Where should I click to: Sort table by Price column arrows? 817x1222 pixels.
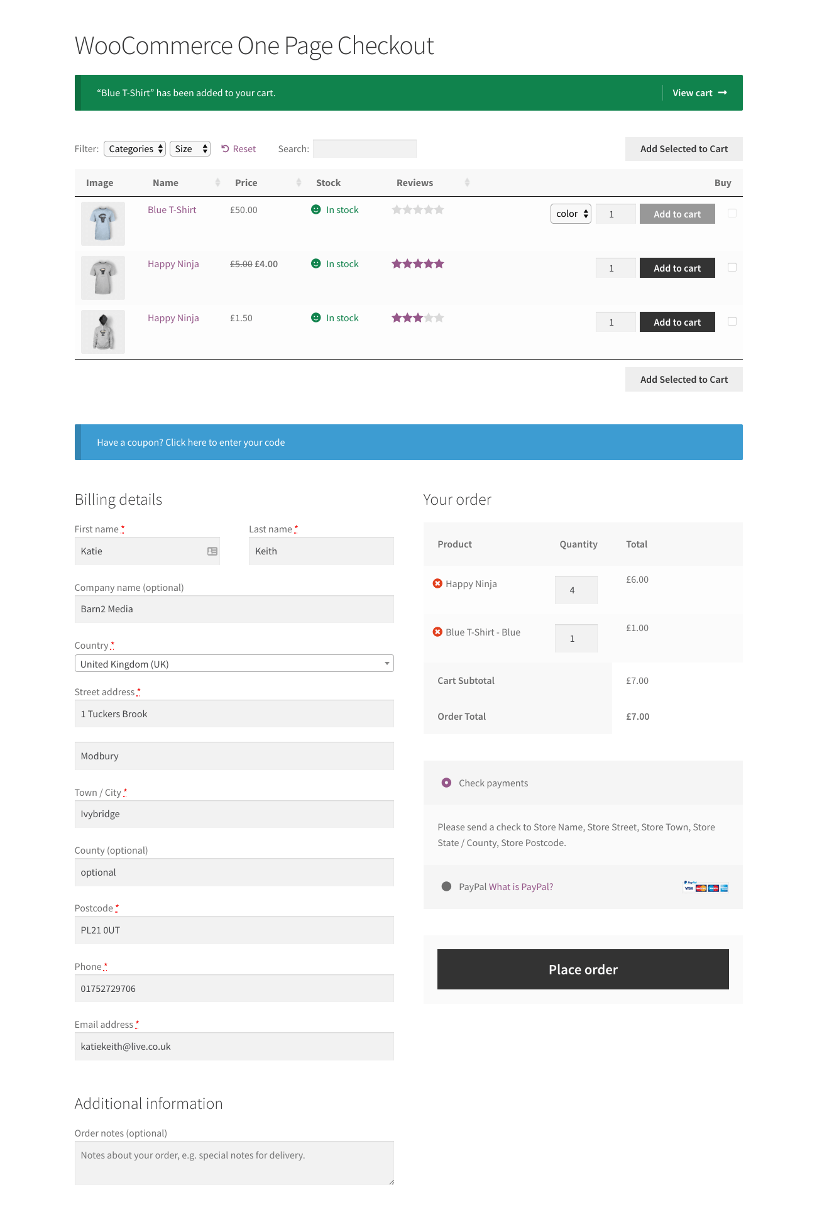click(299, 182)
